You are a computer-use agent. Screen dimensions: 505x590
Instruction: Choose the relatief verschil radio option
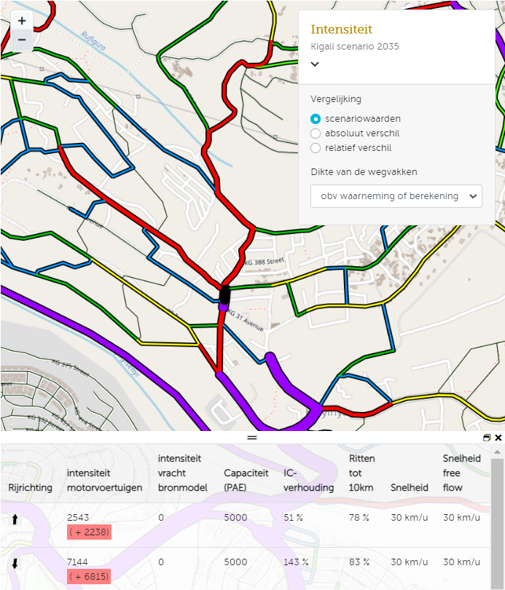tap(316, 148)
